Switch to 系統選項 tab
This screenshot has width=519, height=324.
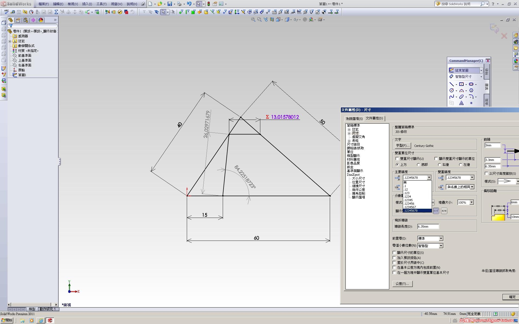point(354,119)
